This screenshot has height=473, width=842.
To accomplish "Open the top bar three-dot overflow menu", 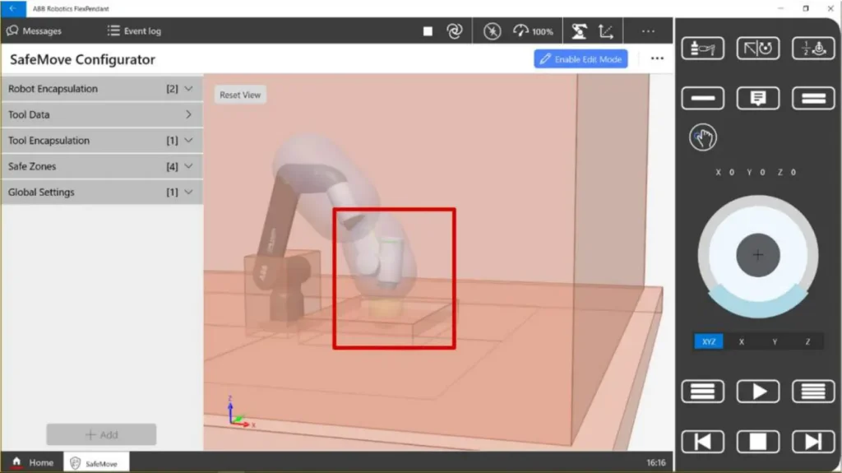I will click(648, 31).
